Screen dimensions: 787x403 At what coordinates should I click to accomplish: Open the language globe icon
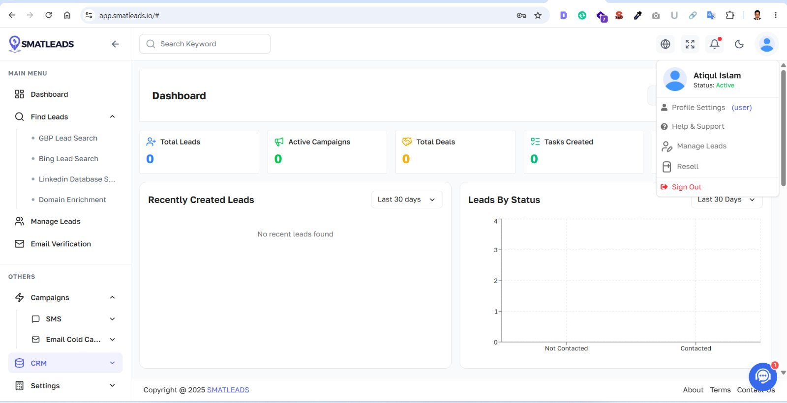(x=666, y=44)
